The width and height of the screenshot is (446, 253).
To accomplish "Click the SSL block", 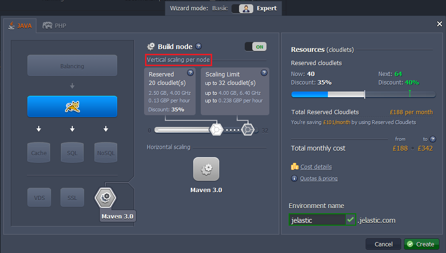I will pyautogui.click(x=72, y=197).
